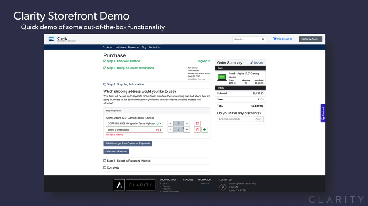Expand the Products menu

pos(108,47)
